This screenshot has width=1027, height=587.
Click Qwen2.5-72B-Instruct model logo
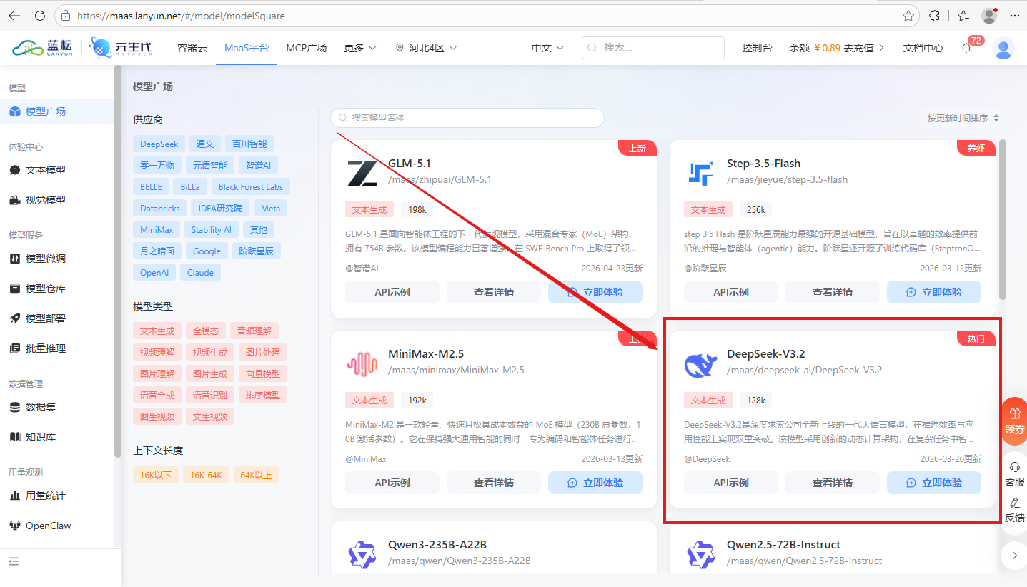click(x=700, y=555)
